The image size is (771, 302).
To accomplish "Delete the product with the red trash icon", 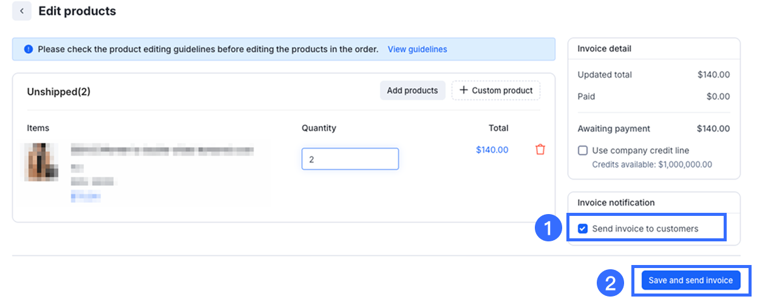I will pyautogui.click(x=540, y=149).
